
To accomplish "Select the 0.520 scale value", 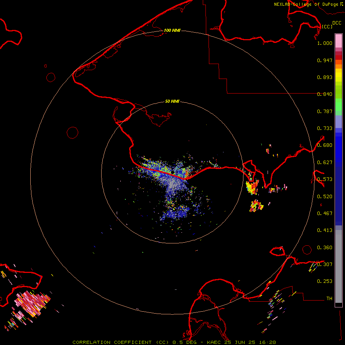I will click(325, 197).
